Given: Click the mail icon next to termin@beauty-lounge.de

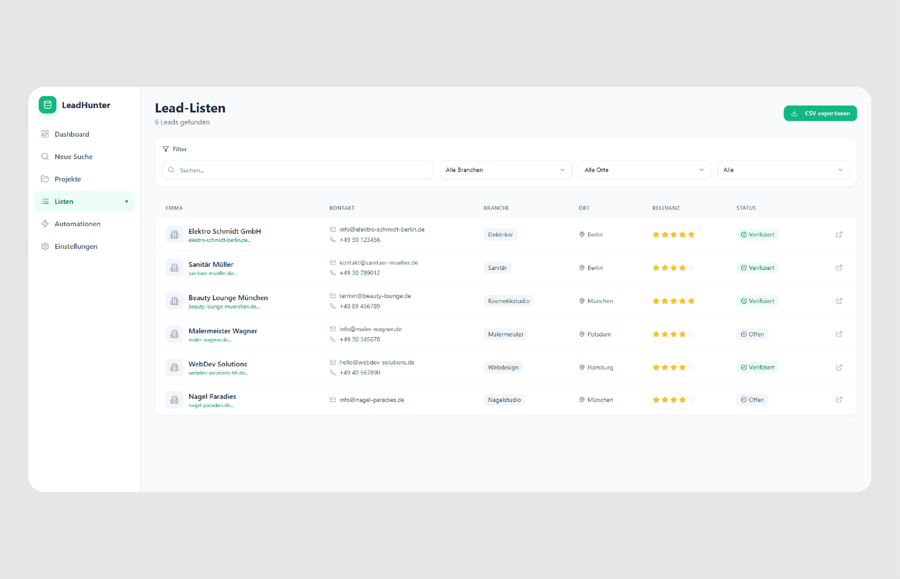Looking at the screenshot, I should pyautogui.click(x=332, y=296).
